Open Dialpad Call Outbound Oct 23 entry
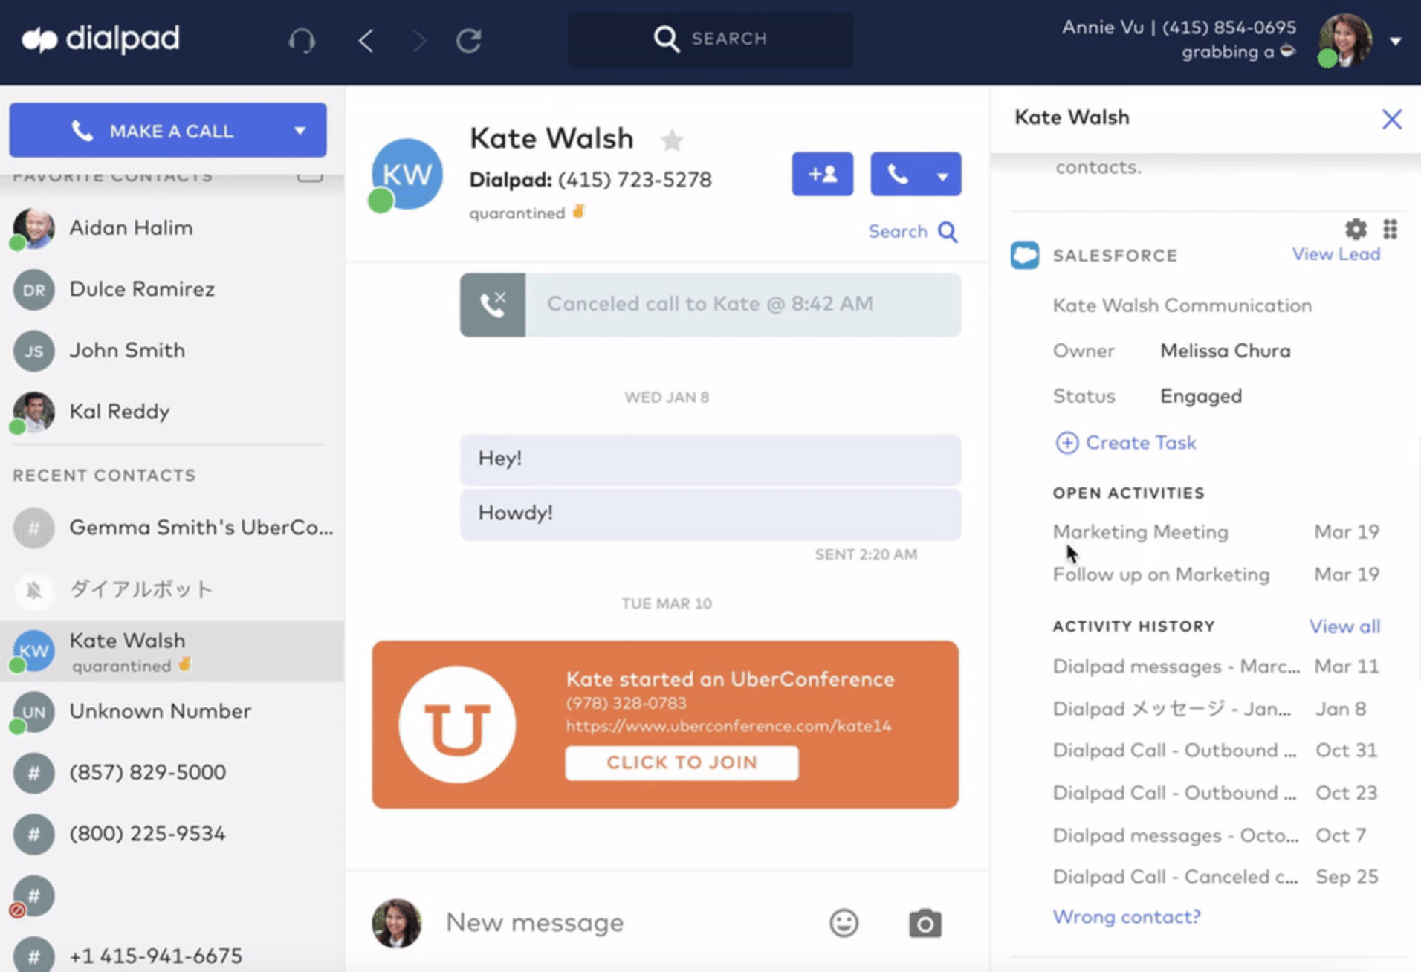The height and width of the screenshot is (972, 1421). pos(1215,794)
